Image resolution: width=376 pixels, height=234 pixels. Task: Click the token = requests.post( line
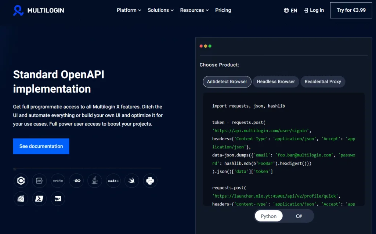[x=239, y=122]
